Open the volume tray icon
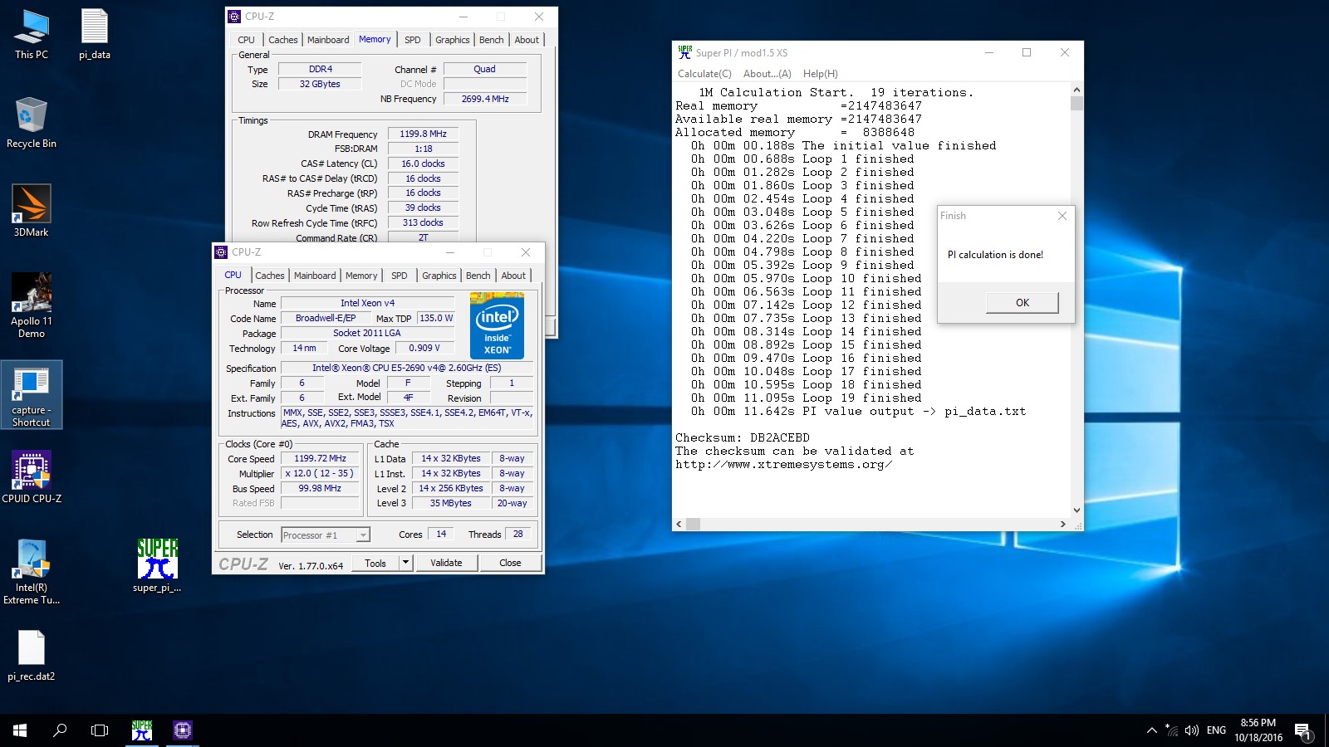Screen dimensions: 1329x747 point(1192,730)
